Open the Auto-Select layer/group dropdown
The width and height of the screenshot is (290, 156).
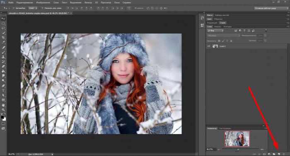click(33, 8)
